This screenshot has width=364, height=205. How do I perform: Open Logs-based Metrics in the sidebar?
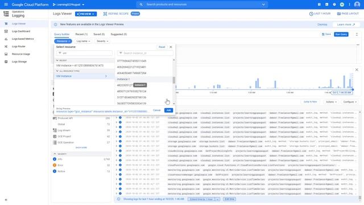(23, 39)
